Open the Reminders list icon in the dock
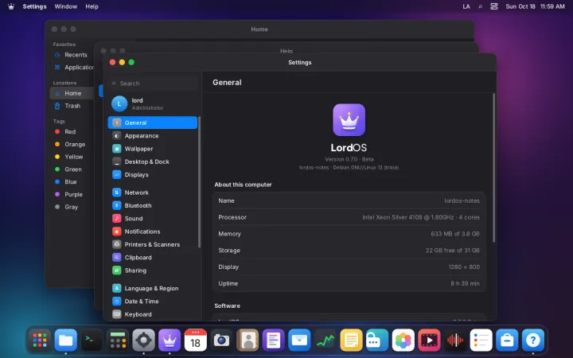This screenshot has width=573, height=358. coord(481,340)
